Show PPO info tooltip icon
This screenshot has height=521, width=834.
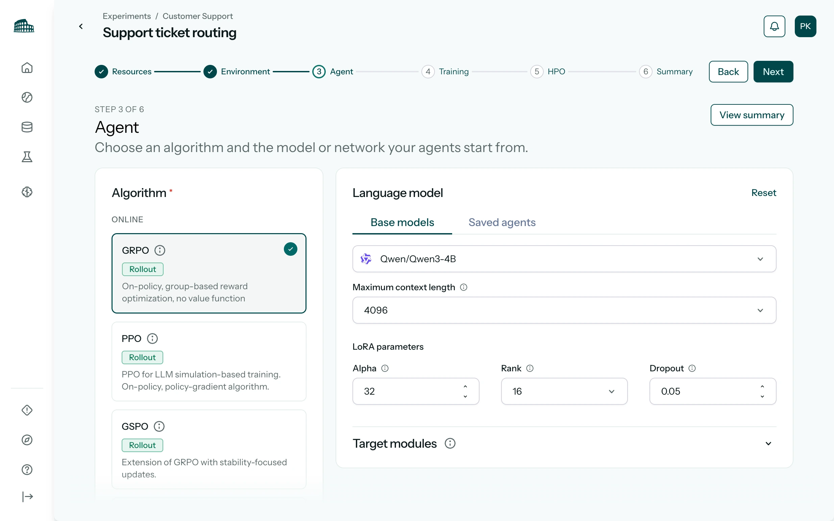pos(152,338)
